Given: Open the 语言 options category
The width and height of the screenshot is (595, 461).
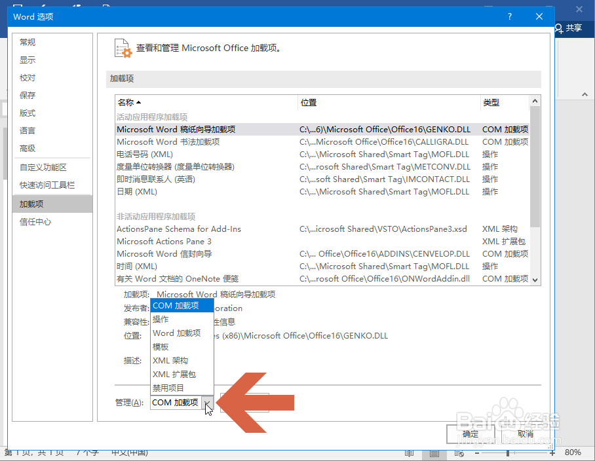Looking at the screenshot, I should click(x=52, y=131).
